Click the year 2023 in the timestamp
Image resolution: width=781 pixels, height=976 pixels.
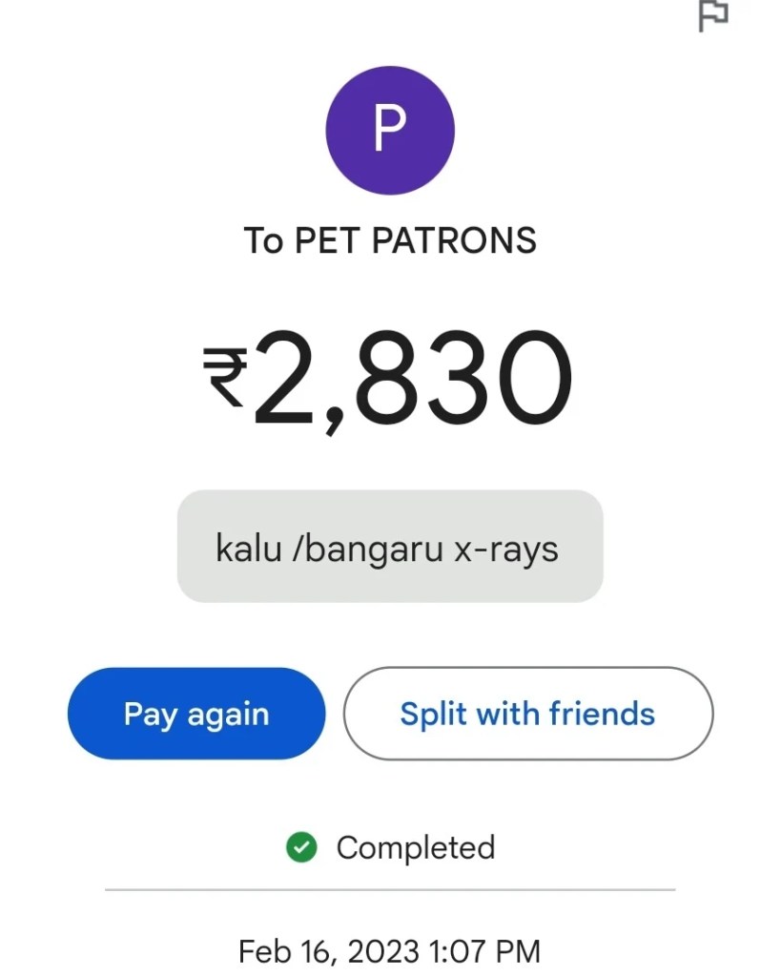click(x=383, y=951)
